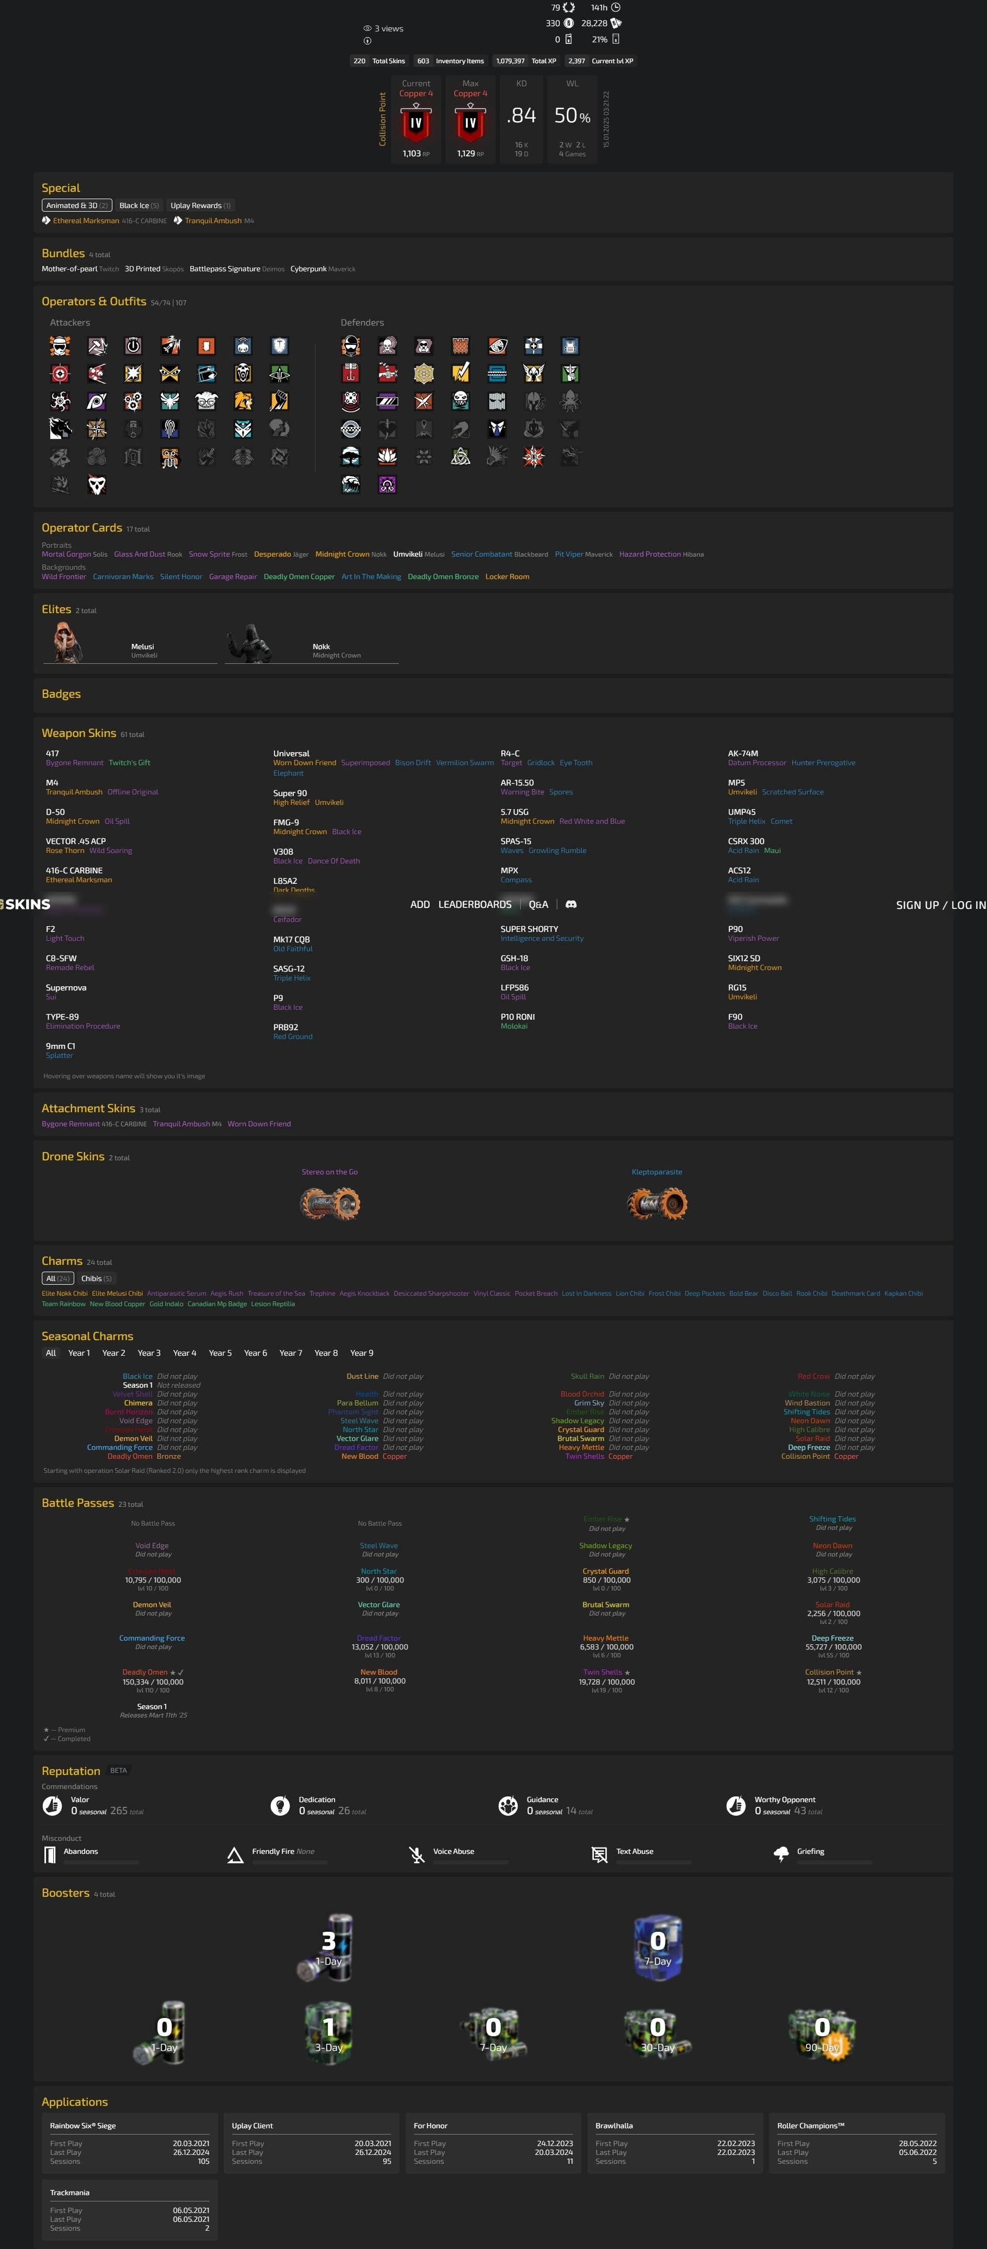Click the Worthy Opponent commendation icon
This screenshot has width=987, height=2249.
(736, 1805)
